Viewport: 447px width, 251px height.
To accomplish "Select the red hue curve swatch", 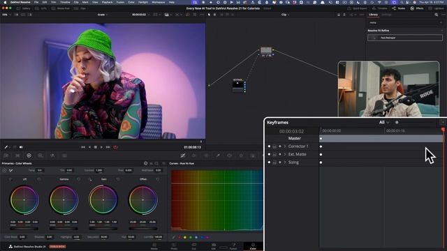I will (179, 237).
